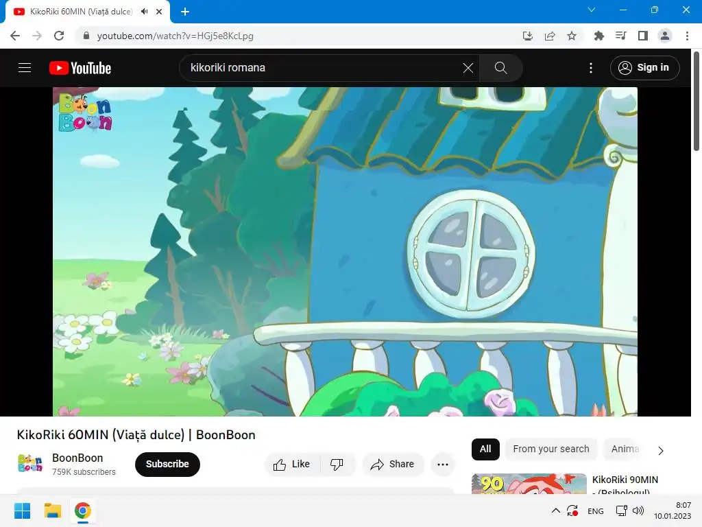Viewport: 702px width, 527px height.
Task: Open the Chrome profile avatar
Action: (665, 36)
